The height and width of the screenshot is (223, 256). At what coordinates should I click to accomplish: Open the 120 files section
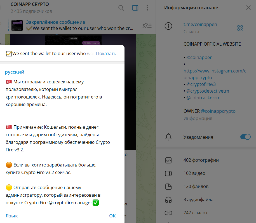(196, 186)
